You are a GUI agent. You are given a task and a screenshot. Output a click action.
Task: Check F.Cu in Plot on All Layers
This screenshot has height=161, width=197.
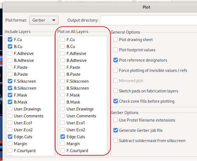tap(63, 39)
